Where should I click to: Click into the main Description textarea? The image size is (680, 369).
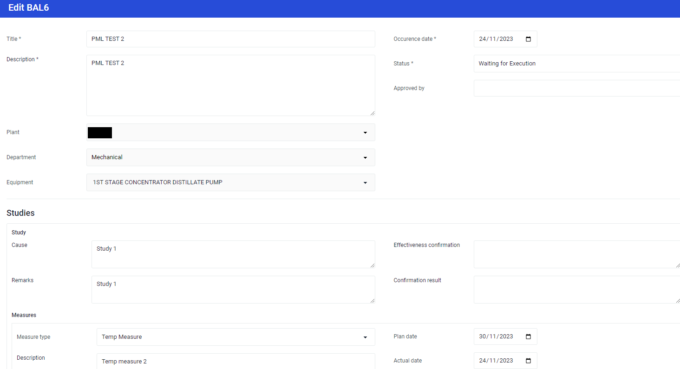tap(230, 85)
